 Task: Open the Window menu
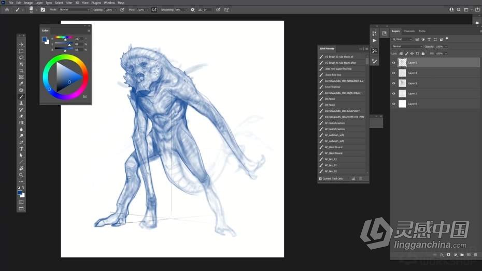(x=109, y=3)
